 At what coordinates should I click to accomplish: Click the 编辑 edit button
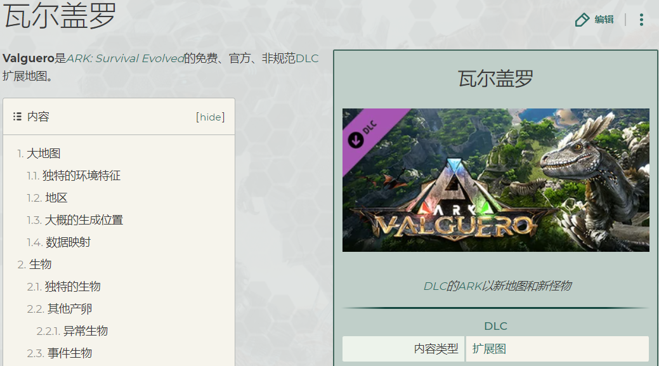click(604, 20)
